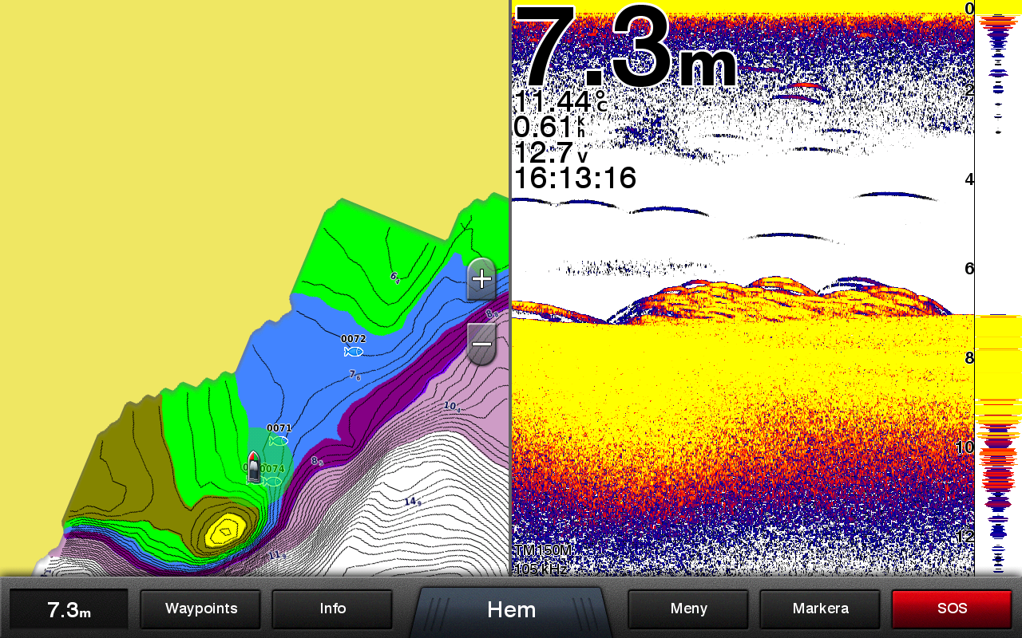Screen dimensions: 1022x638
Task: Open the Waypoints list
Action: click(201, 609)
